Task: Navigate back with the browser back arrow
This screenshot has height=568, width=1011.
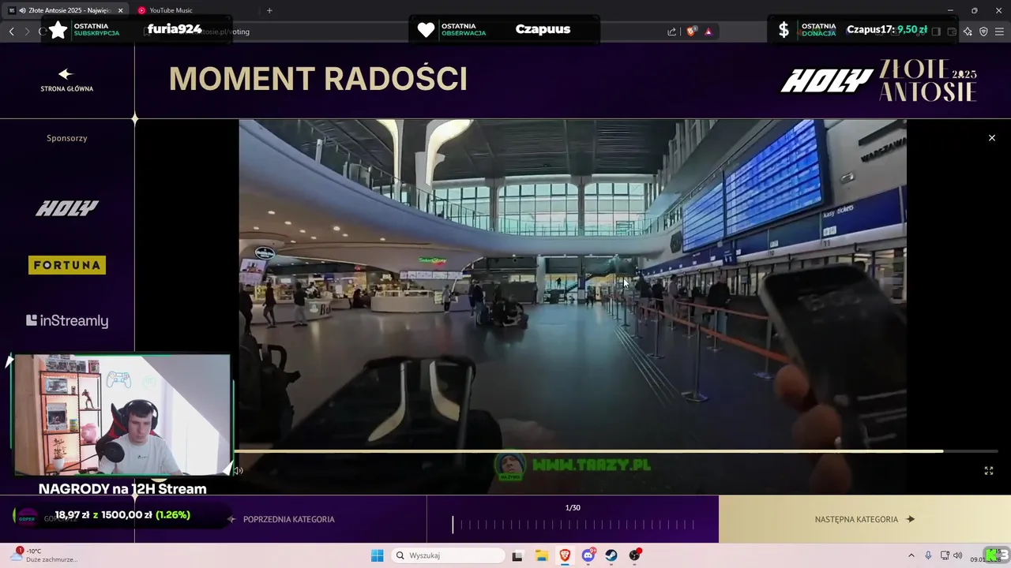Action: (11, 32)
